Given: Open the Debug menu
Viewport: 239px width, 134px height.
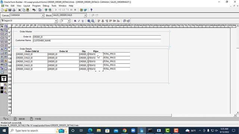Looking at the screenshot, I should coord(46,6).
